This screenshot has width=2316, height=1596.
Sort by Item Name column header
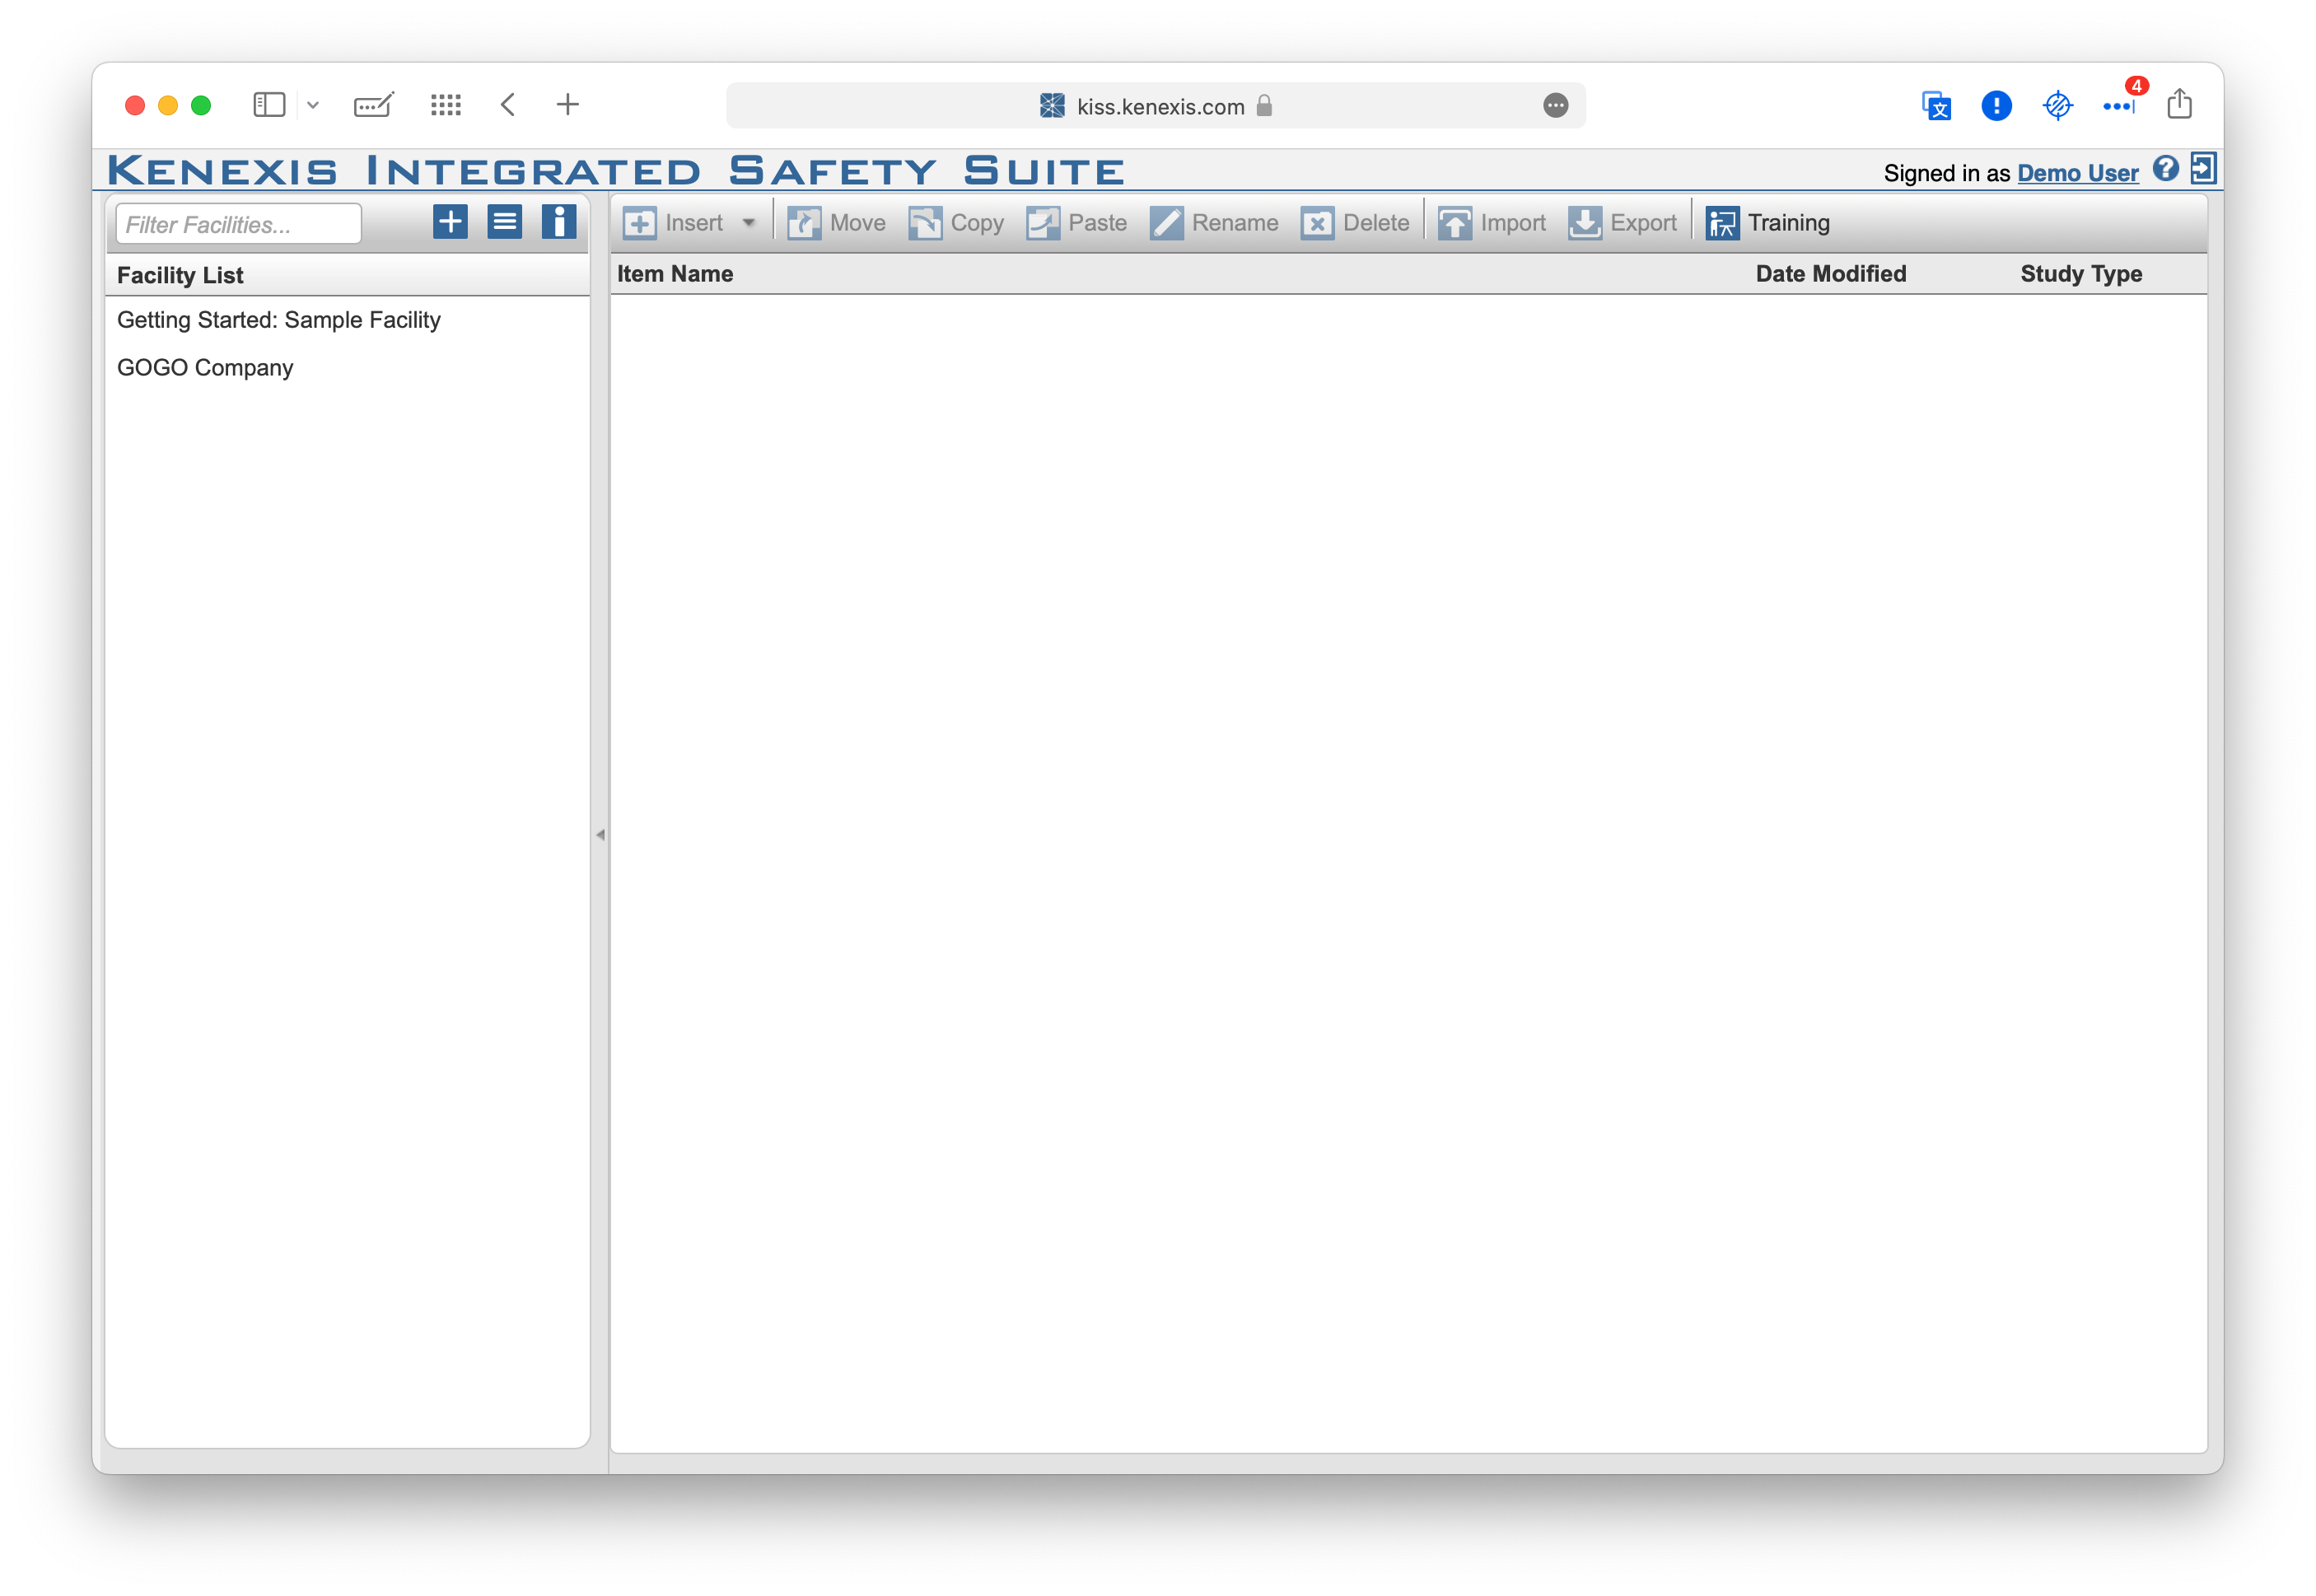675,274
